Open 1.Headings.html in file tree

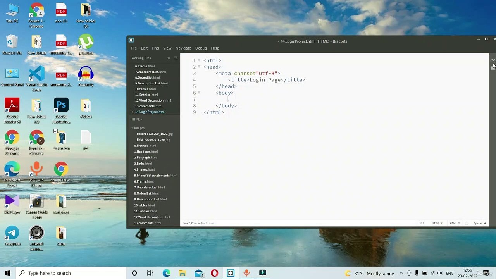point(146,152)
